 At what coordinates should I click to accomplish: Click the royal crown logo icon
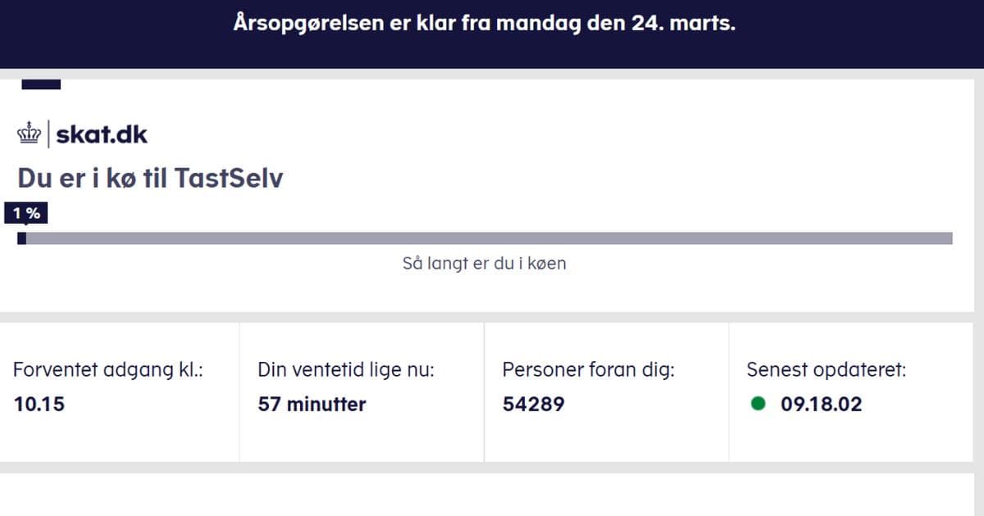[x=30, y=134]
